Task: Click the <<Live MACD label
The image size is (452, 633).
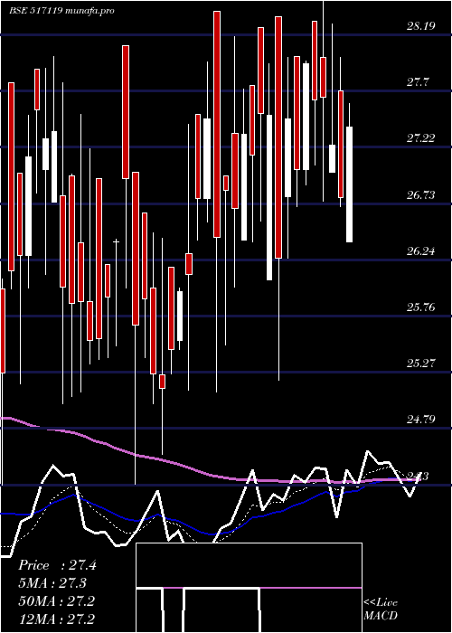Action: click(381, 609)
